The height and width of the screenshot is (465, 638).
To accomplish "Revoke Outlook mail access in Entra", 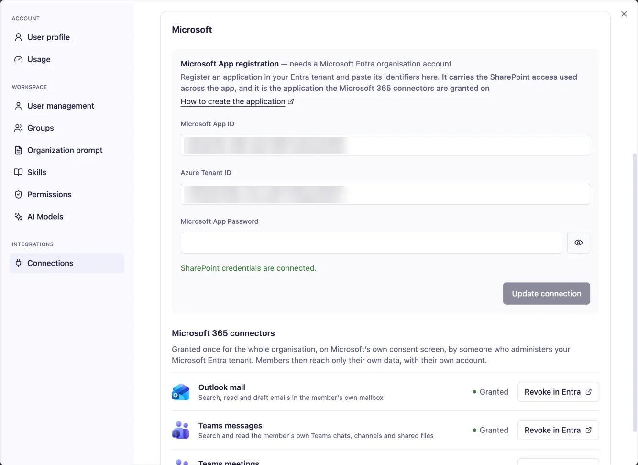I will 558,392.
